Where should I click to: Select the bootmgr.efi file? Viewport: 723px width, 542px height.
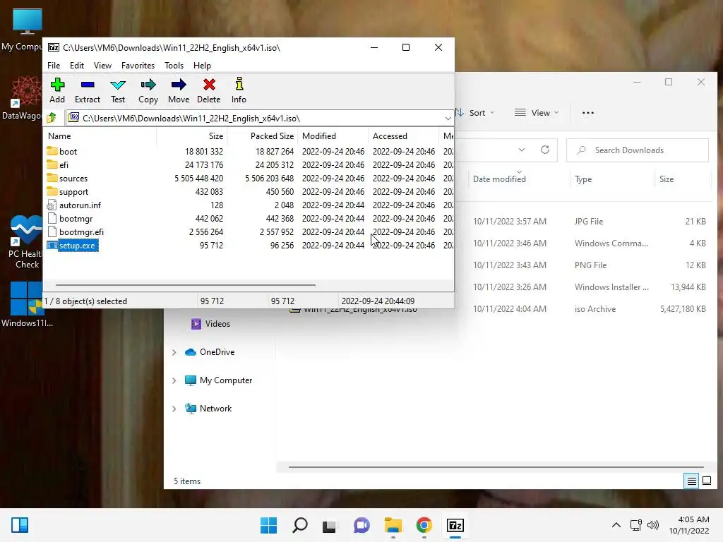tap(81, 231)
